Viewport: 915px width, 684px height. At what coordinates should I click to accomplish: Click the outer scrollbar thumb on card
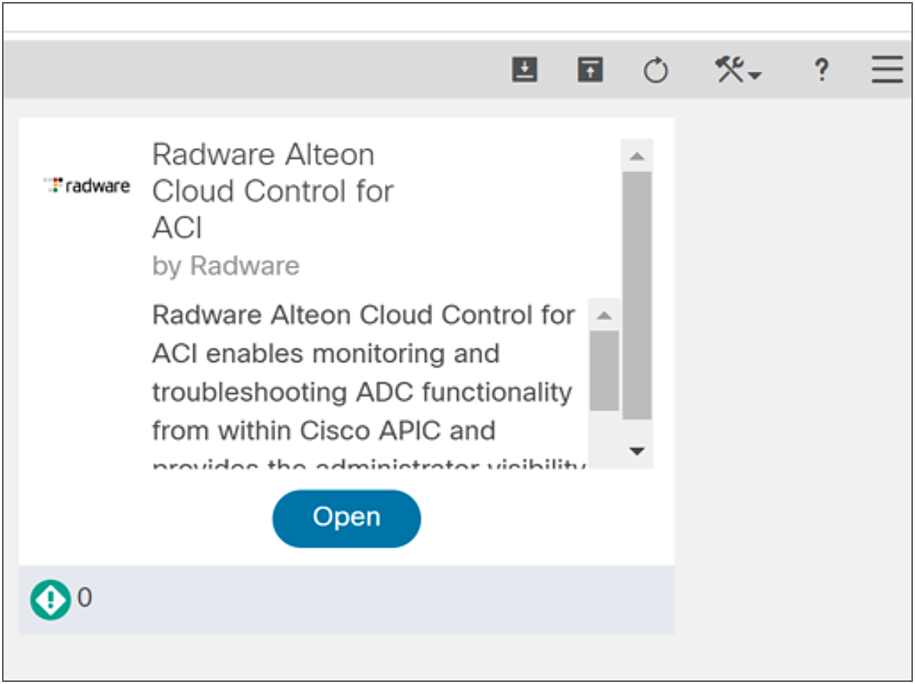coord(636,296)
